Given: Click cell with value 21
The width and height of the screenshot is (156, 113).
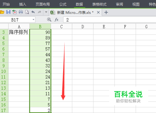Looking at the screenshot, I should tap(40, 82).
